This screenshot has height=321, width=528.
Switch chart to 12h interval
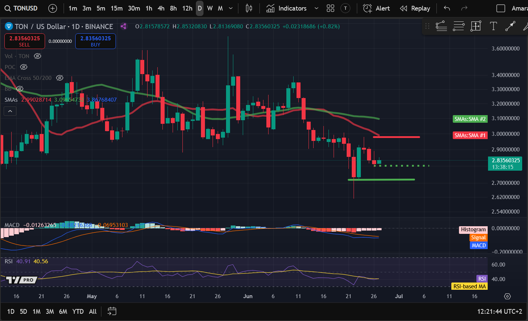click(187, 8)
